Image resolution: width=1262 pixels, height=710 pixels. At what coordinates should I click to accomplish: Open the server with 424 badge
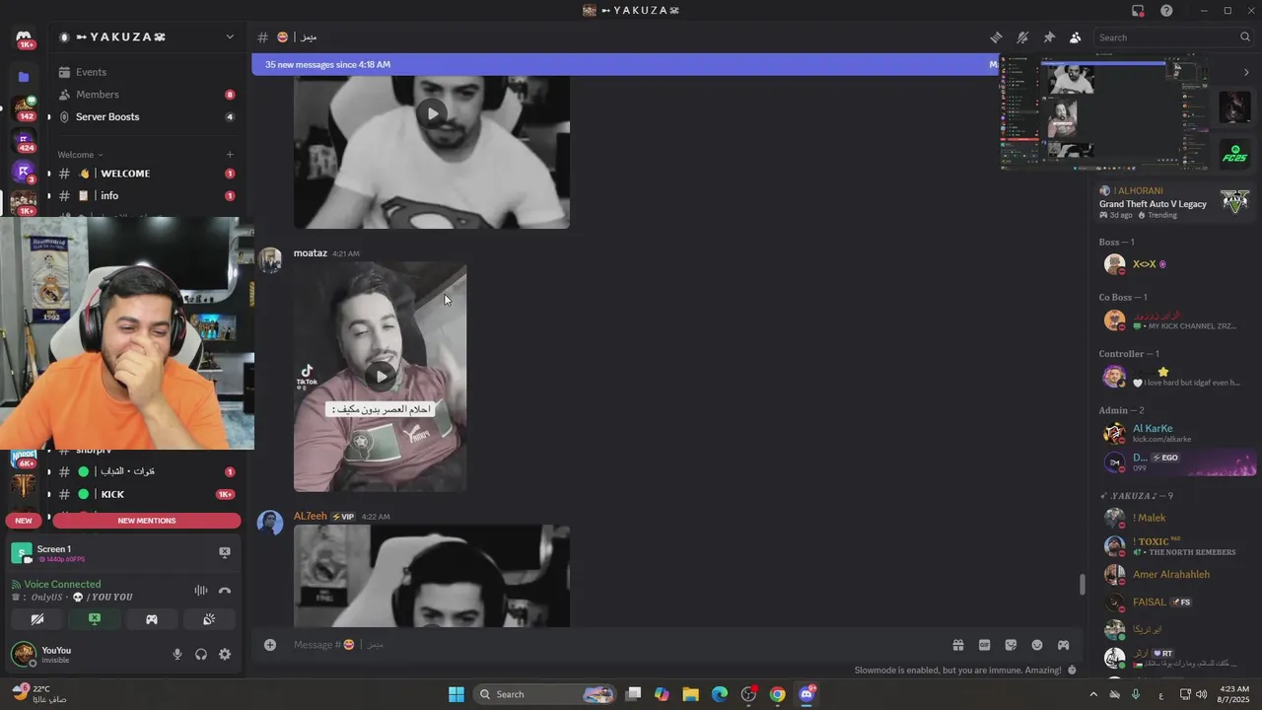pyautogui.click(x=24, y=139)
